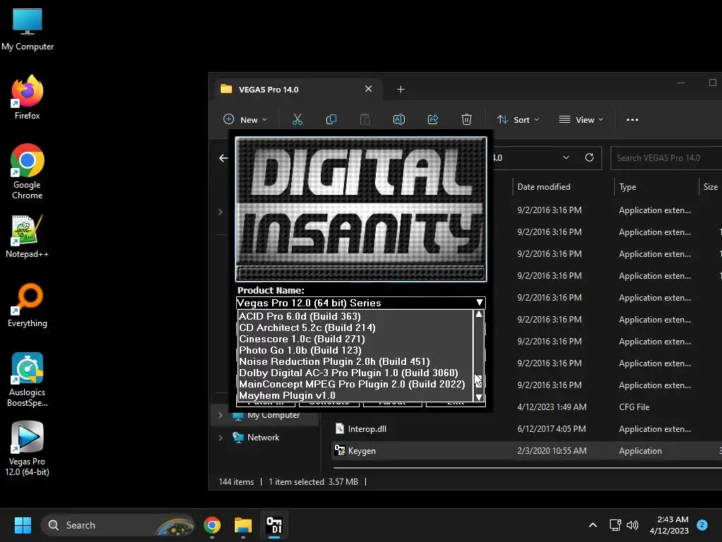This screenshot has height=542, width=722.
Task: Open Chrome from the taskbar
Action: tap(212, 525)
